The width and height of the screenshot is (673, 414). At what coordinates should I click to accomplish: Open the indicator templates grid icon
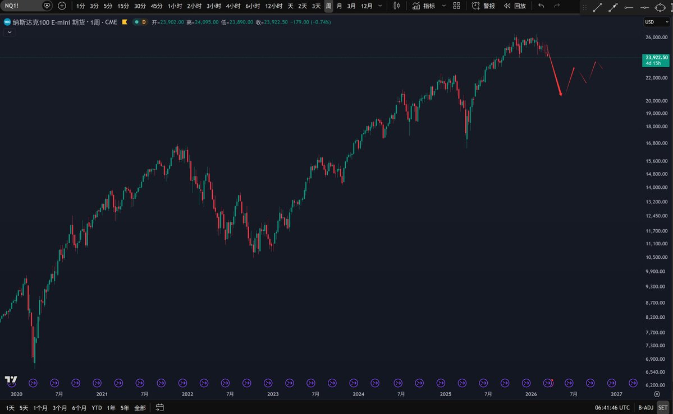456,6
